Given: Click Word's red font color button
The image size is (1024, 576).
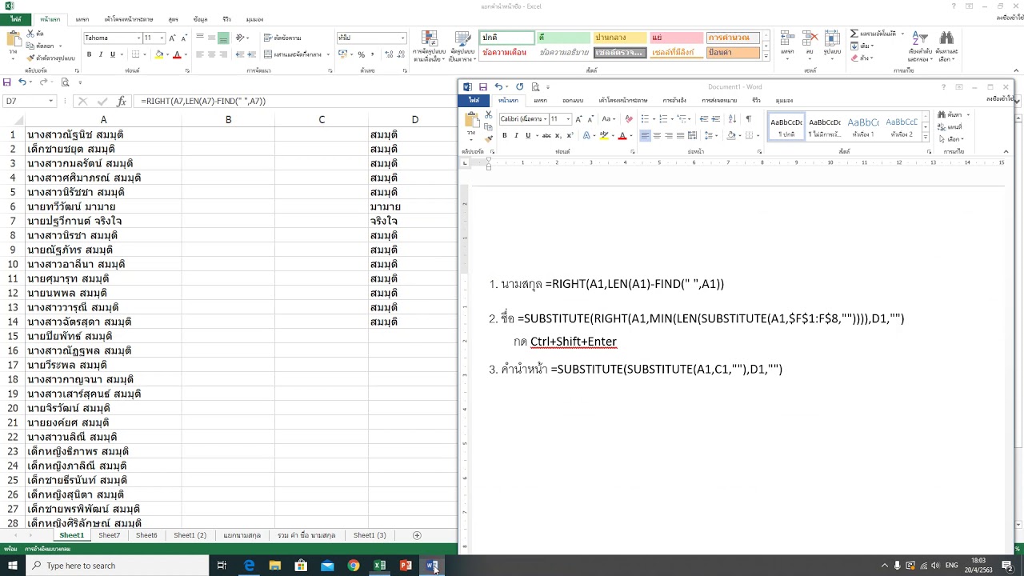Looking at the screenshot, I should (x=622, y=136).
